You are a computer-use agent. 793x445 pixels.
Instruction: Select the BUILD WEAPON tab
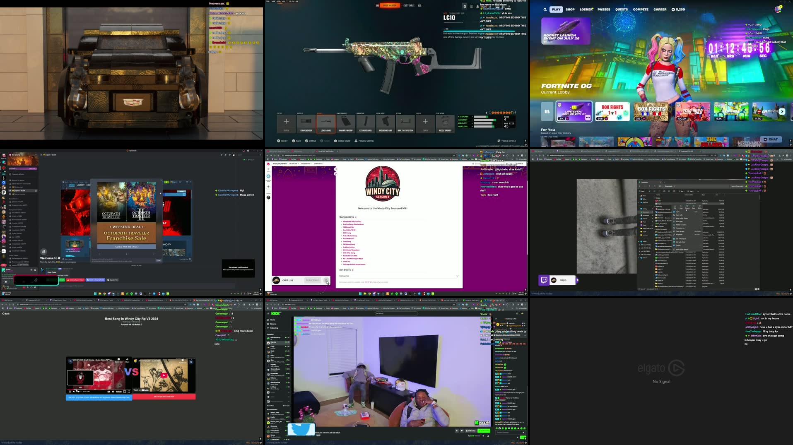pos(390,5)
